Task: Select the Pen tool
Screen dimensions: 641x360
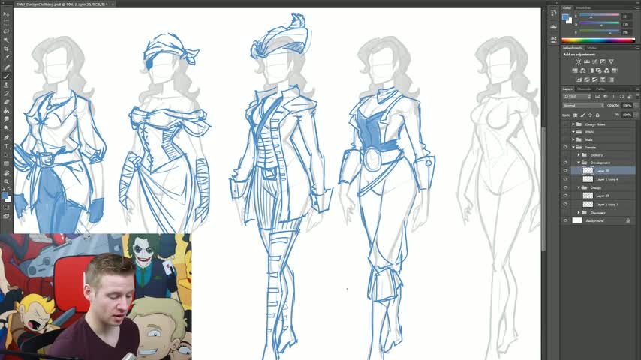Action: pos(6,137)
